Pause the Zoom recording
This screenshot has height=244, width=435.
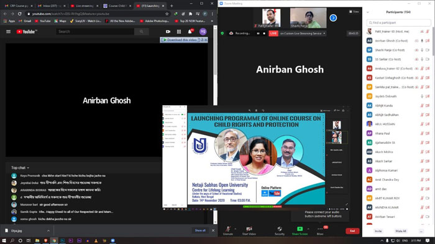coord(258,33)
